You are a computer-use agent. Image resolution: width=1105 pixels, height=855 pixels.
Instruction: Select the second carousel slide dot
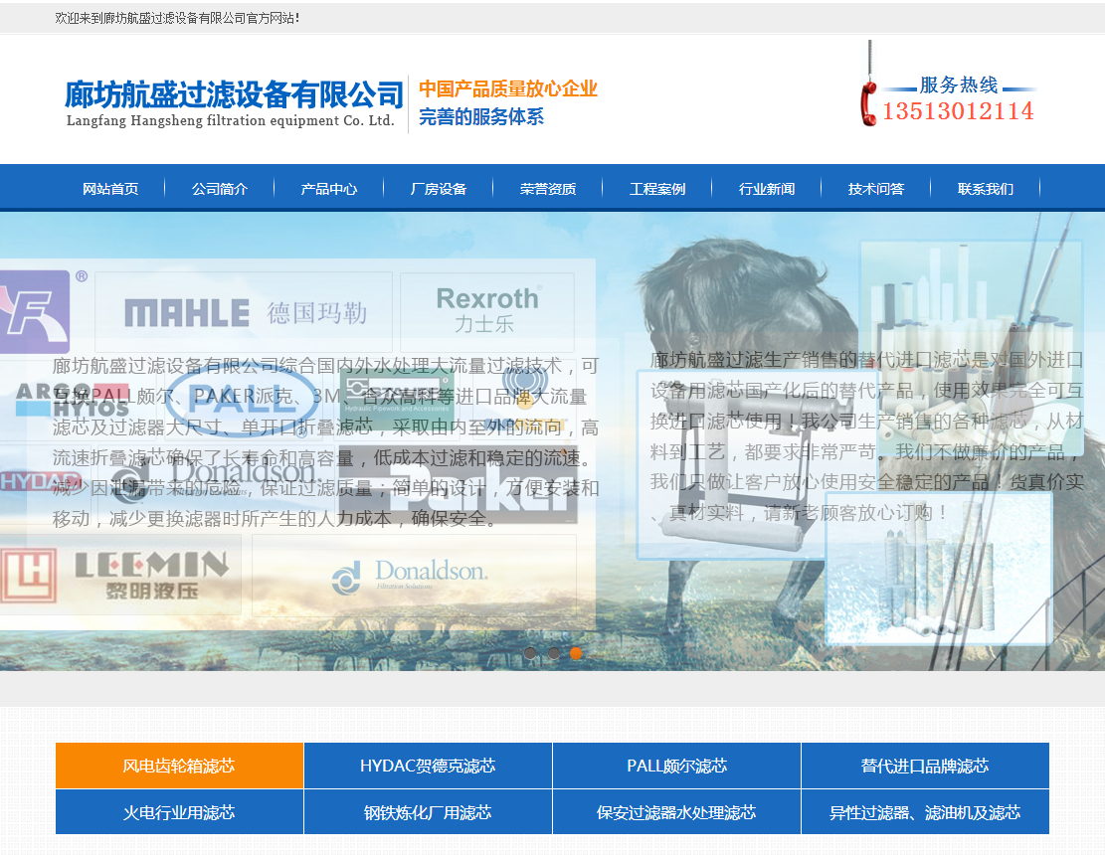click(x=553, y=653)
